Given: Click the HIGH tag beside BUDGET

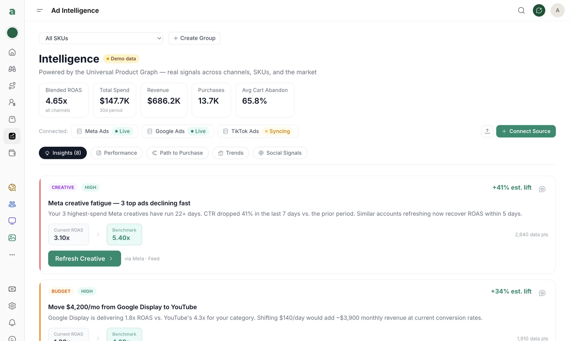Looking at the screenshot, I should (x=87, y=291).
